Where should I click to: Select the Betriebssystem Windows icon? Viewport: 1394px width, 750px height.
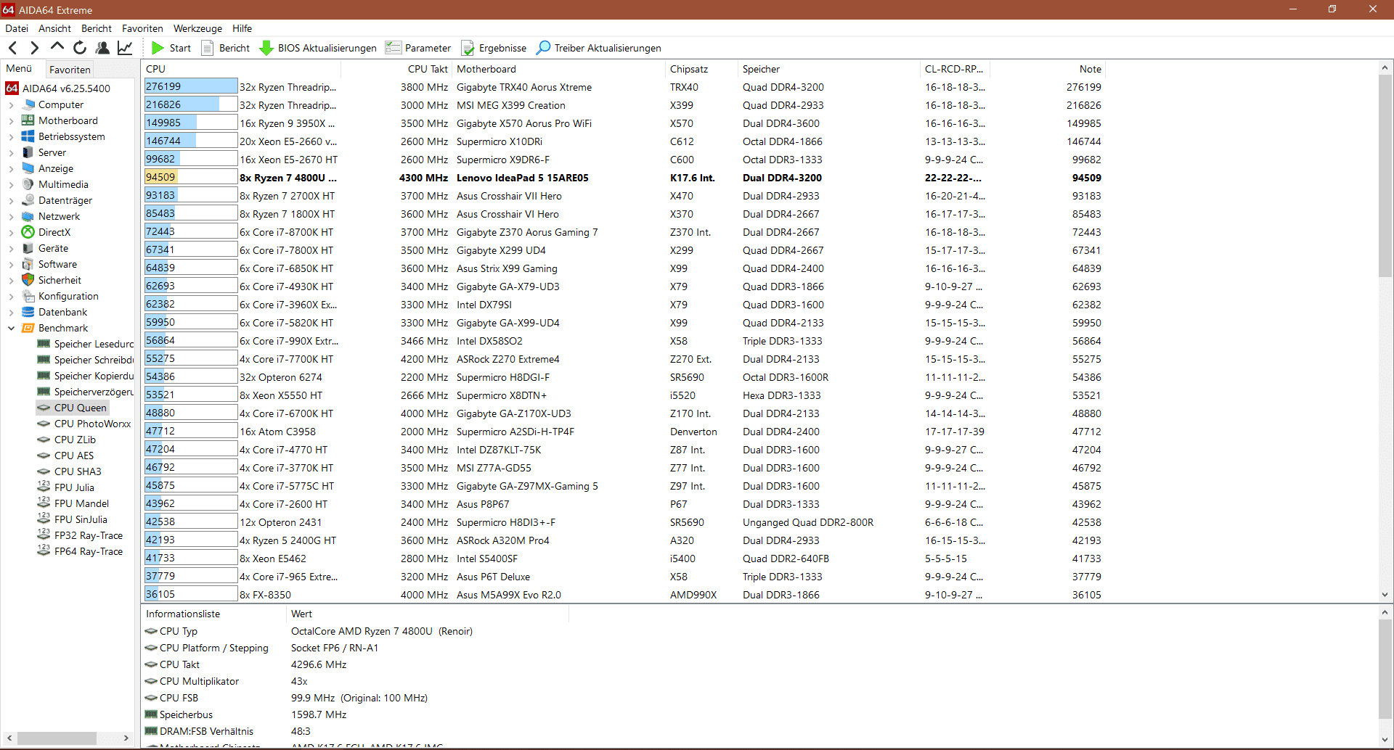coord(28,136)
